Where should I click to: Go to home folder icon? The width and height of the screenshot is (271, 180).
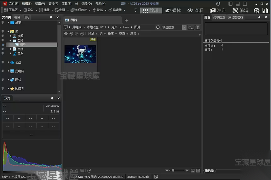(x=66, y=34)
